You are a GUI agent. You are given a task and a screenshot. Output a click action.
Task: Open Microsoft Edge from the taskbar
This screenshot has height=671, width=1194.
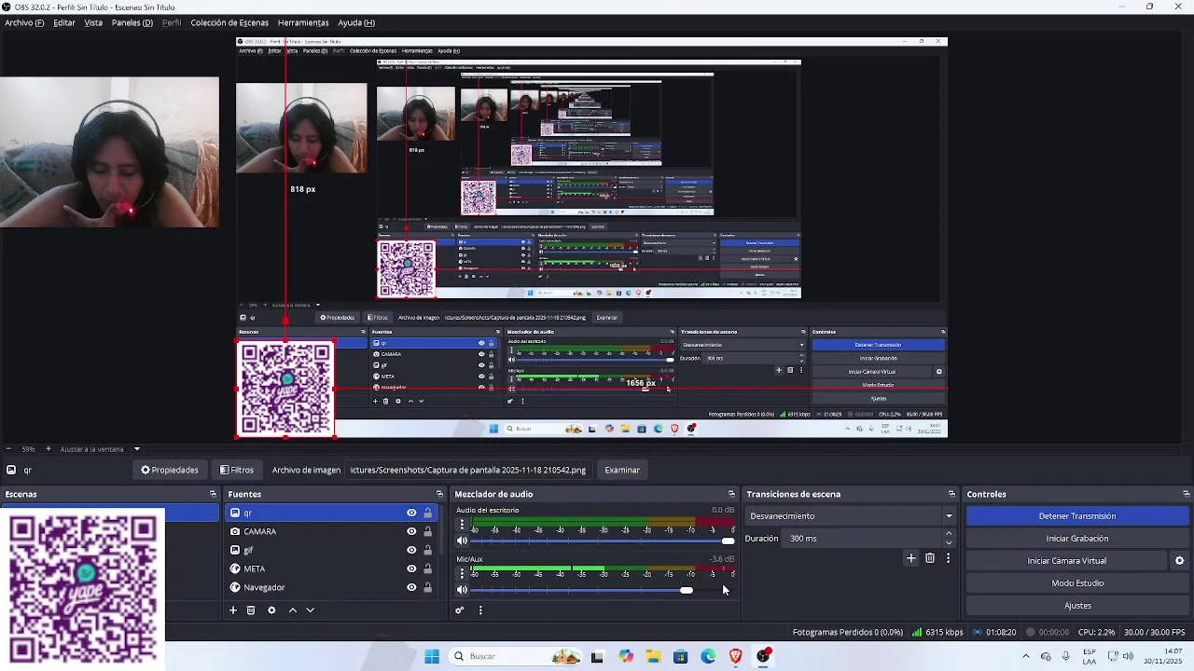point(708,656)
